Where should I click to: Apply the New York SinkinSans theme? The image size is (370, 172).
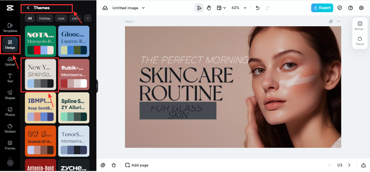[40, 74]
